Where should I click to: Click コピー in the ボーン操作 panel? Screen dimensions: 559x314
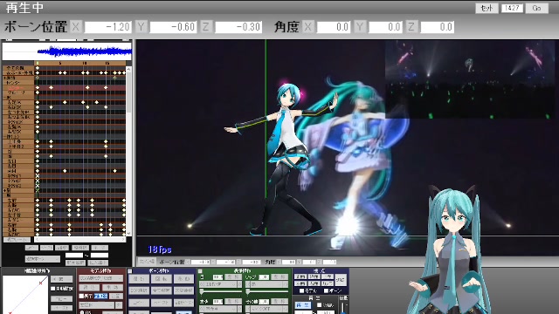click(139, 303)
